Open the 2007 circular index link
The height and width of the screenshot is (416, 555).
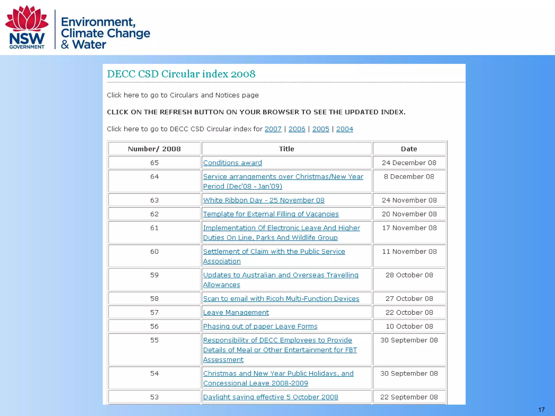click(x=273, y=129)
